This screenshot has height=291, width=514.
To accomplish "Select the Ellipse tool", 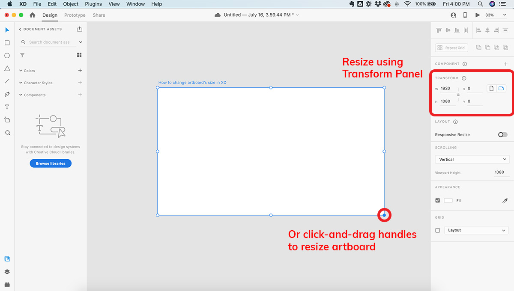I will [7, 56].
